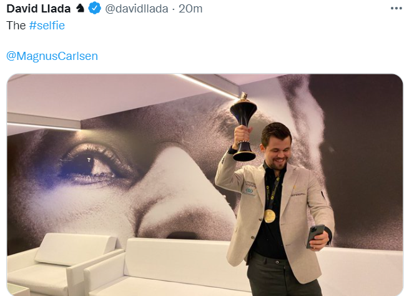
Task: Click the chess knight emoji beside the name
Action: pos(80,9)
